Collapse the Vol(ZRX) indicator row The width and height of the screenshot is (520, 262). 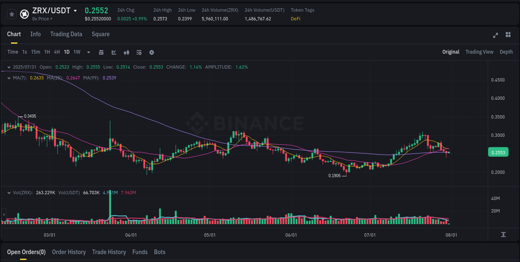(x=9, y=193)
